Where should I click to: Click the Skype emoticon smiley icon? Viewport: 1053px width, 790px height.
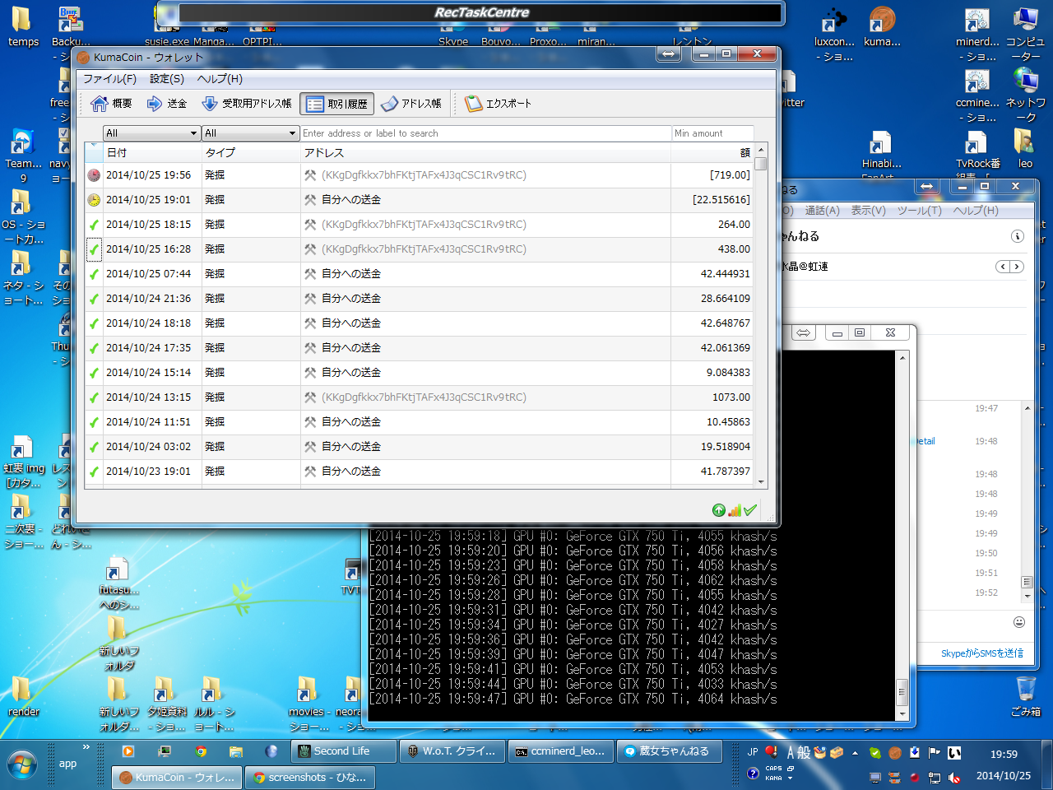[x=1018, y=622]
